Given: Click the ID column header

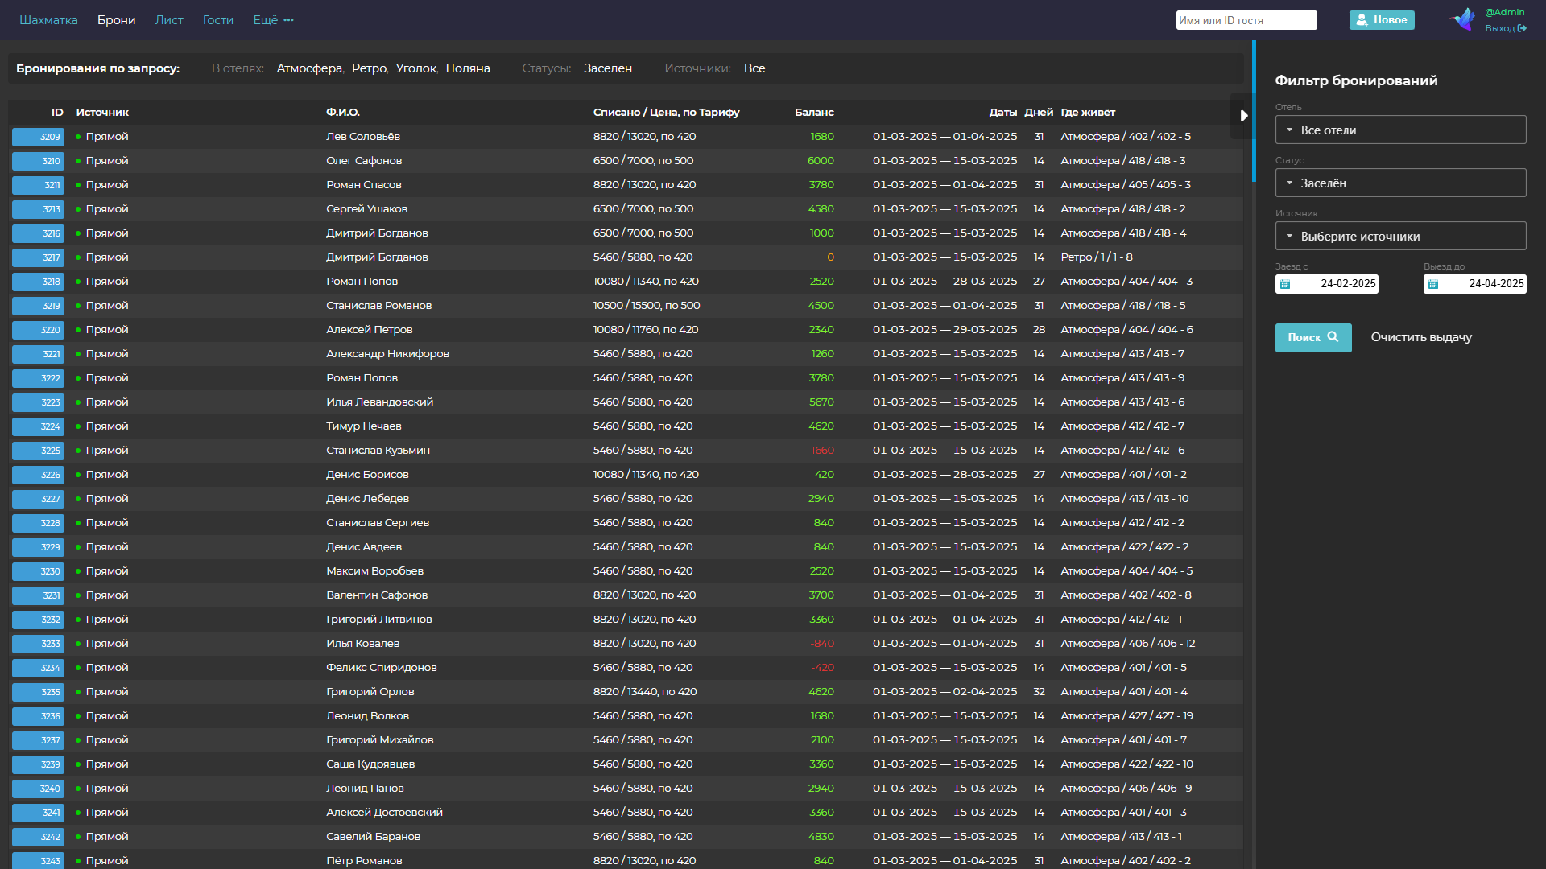Looking at the screenshot, I should pos(57,113).
